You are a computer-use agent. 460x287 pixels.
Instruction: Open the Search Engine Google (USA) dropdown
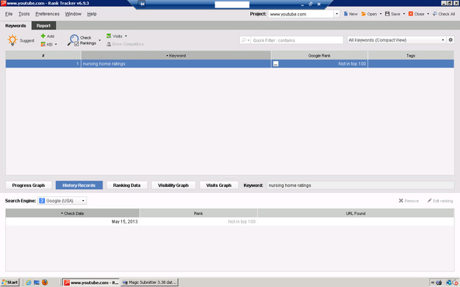pyautogui.click(x=62, y=201)
